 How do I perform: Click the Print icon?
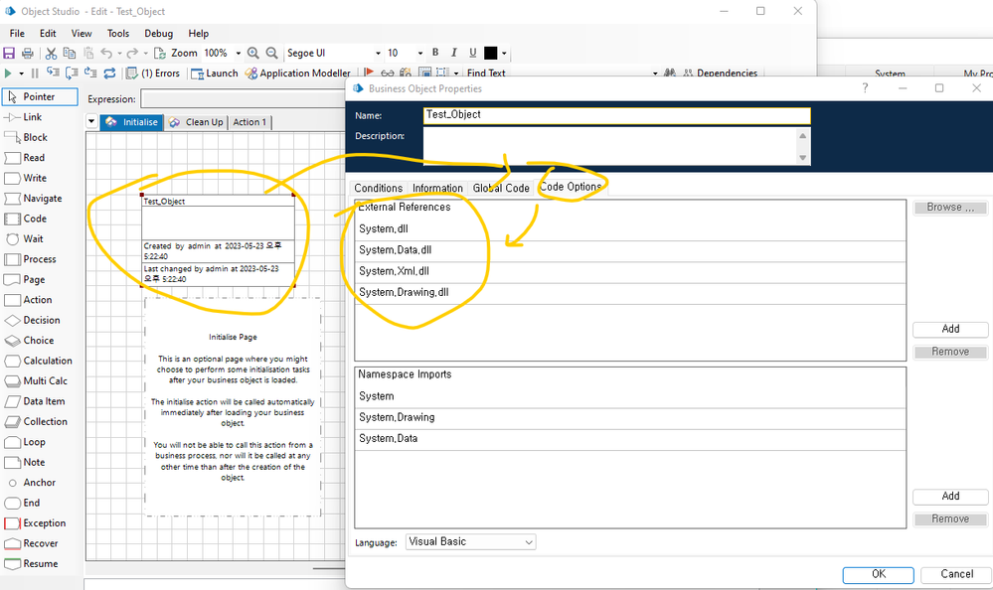tap(28, 53)
